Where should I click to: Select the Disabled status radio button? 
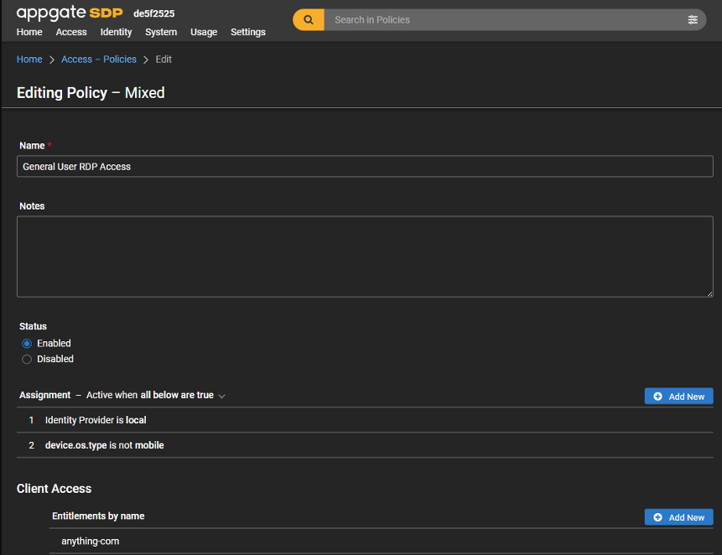[26, 359]
